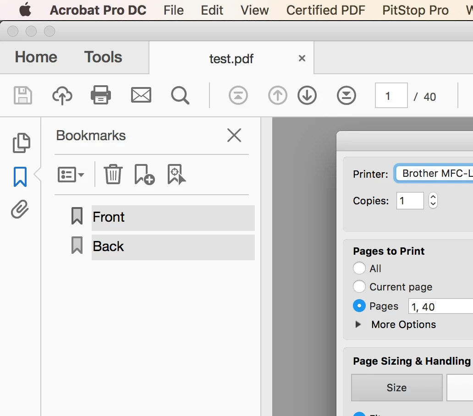The width and height of the screenshot is (473, 416).
Task: Open the Find text magnifier icon
Action: coord(180,96)
